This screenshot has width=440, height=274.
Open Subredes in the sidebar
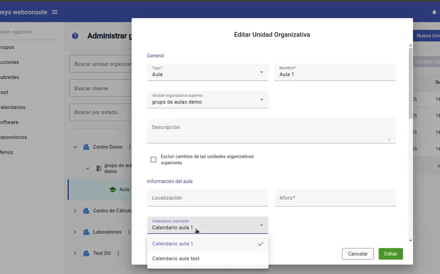point(10,77)
